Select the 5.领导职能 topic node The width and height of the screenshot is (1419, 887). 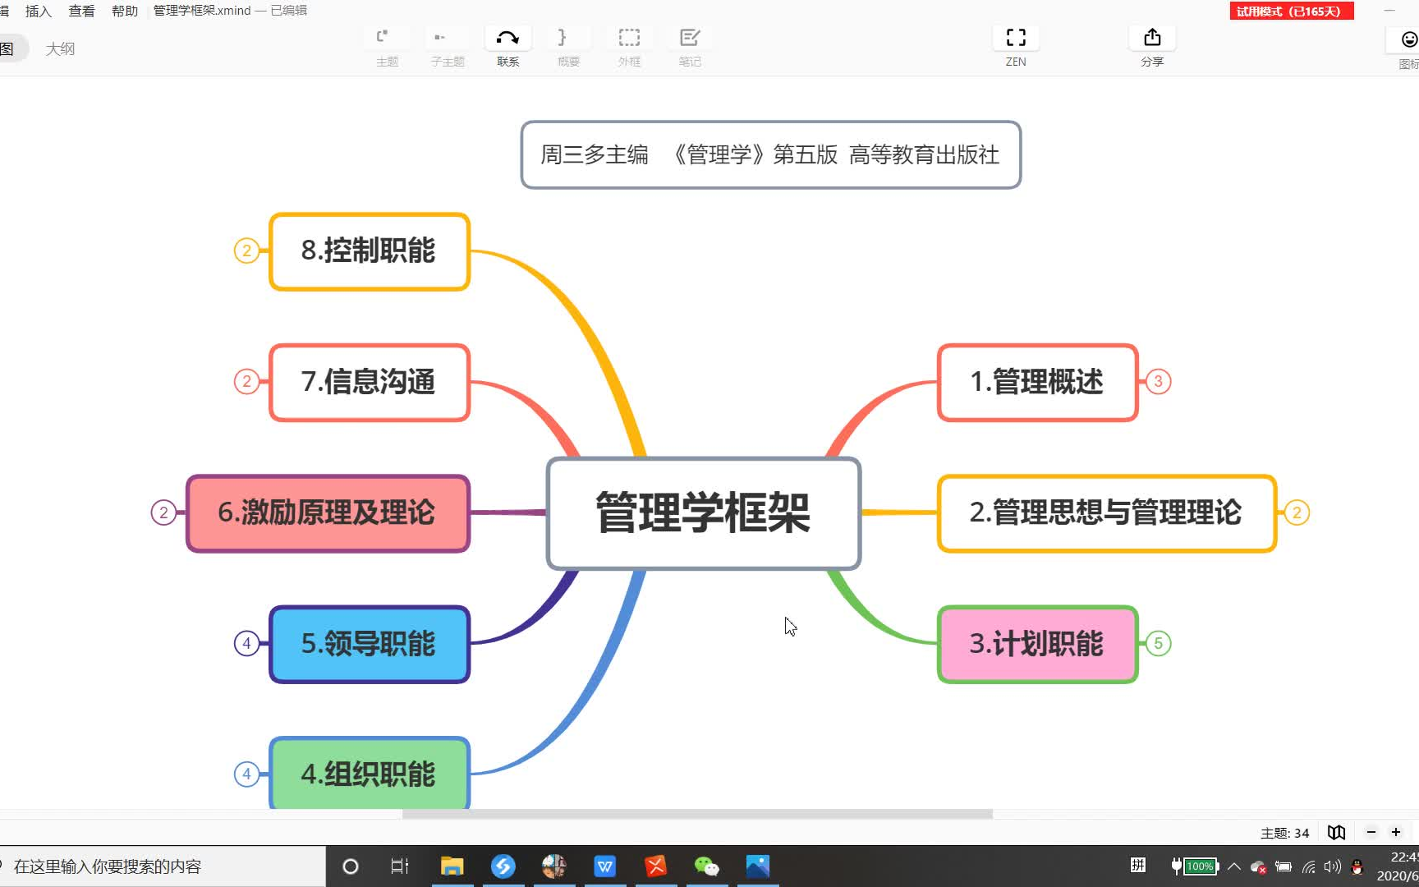[x=370, y=644]
